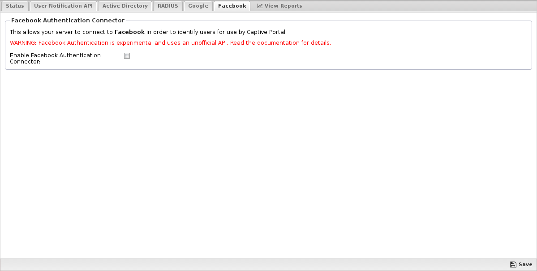
Task: Select the Active Directory tab
Action: [x=125, y=6]
